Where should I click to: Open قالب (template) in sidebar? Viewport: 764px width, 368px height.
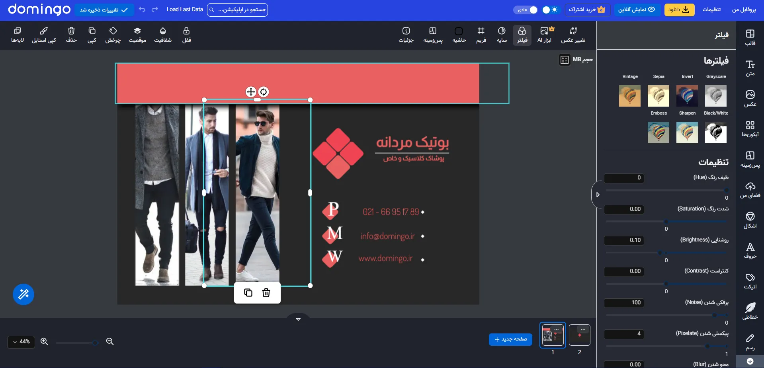pos(750,37)
